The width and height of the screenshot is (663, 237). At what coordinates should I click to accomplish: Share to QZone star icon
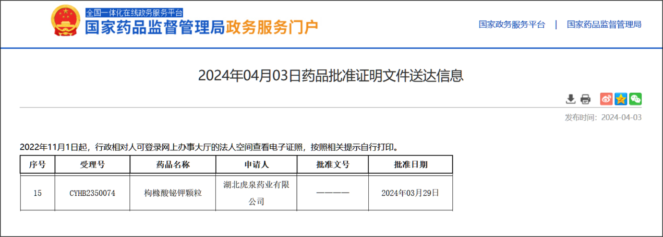point(621,99)
